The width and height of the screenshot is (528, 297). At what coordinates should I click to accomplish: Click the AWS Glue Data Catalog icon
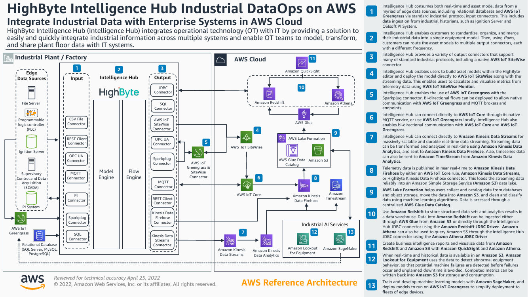point(292,150)
